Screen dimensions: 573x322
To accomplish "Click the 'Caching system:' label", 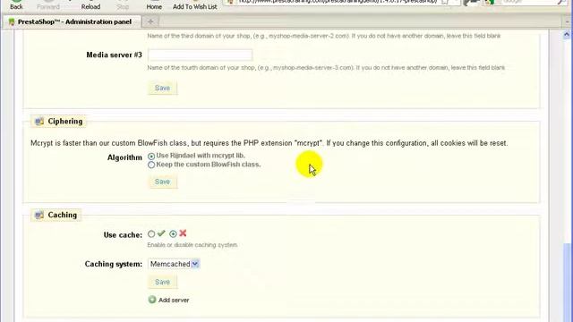I will 114,264.
